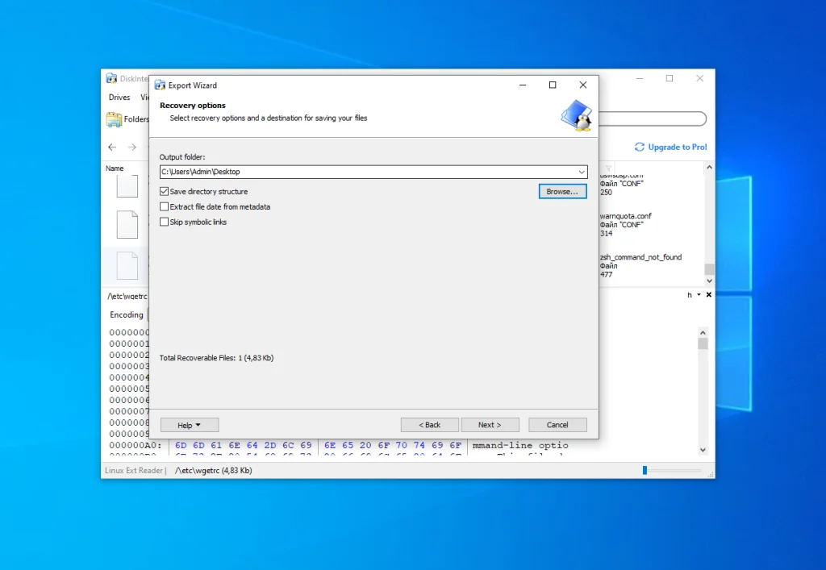Close the hex preview pane
The height and width of the screenshot is (570, 826).
[709, 295]
